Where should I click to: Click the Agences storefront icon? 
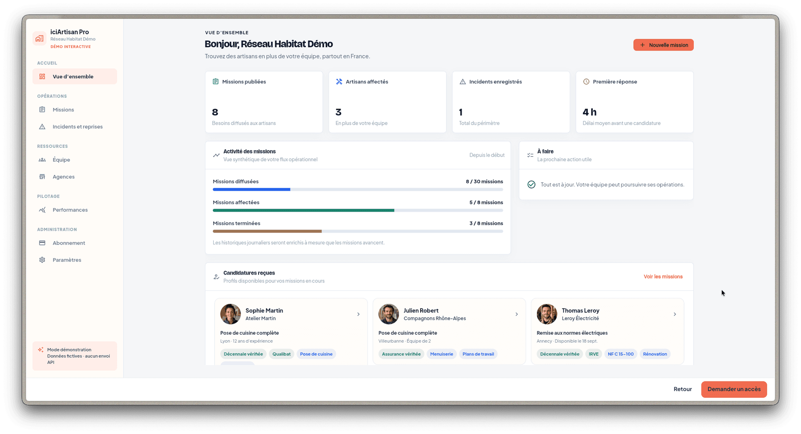tap(42, 177)
